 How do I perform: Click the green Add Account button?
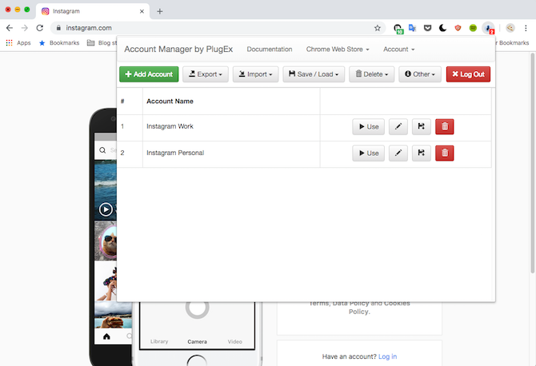(x=149, y=74)
